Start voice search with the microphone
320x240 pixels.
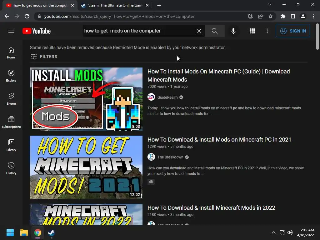(x=233, y=31)
